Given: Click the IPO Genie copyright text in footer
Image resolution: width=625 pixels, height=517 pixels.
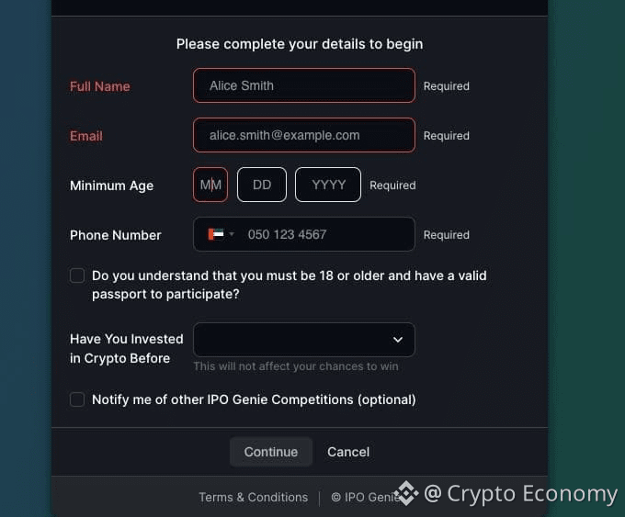Looking at the screenshot, I should coord(363,497).
